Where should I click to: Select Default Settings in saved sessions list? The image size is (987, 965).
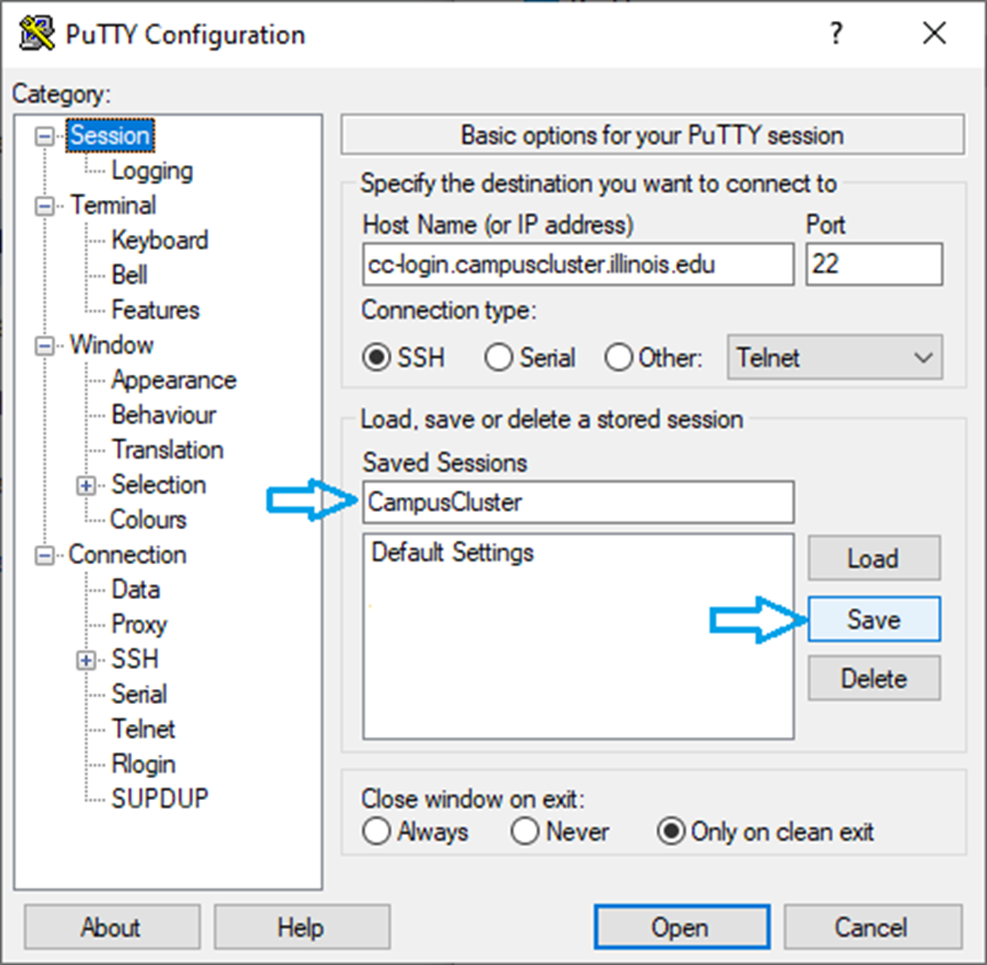[452, 553]
